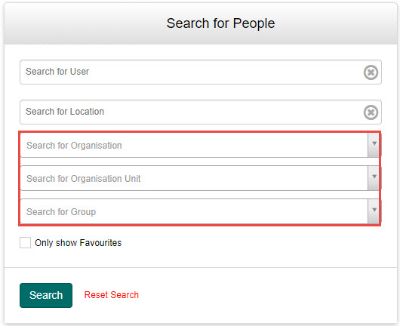This screenshot has height=326, width=400.
Task: Show the Group list via its arrow button
Action: [x=374, y=211]
